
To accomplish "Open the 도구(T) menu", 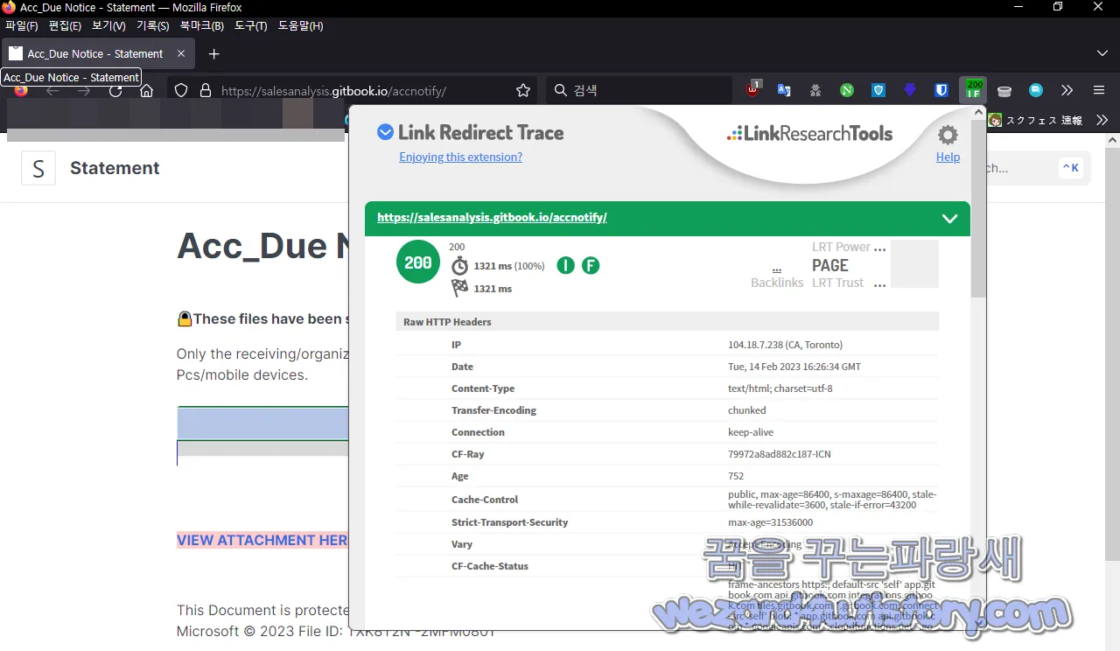I will coord(250,25).
